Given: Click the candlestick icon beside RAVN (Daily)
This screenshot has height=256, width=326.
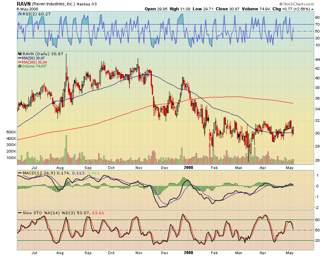Looking at the screenshot, I should [x=20, y=54].
